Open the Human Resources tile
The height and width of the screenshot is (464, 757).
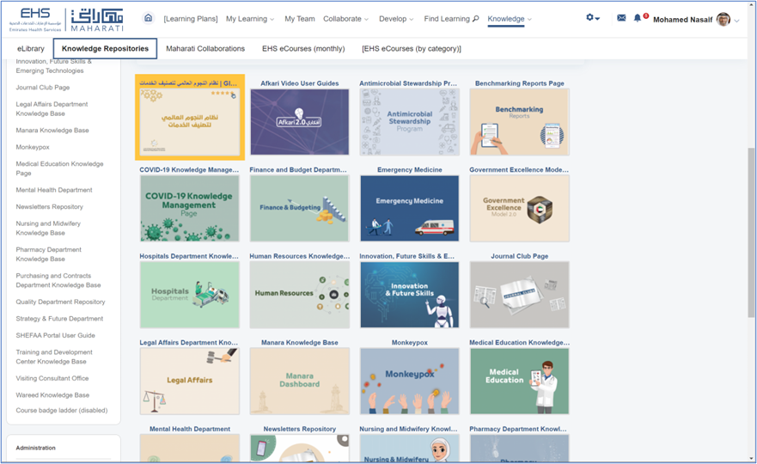tap(299, 295)
